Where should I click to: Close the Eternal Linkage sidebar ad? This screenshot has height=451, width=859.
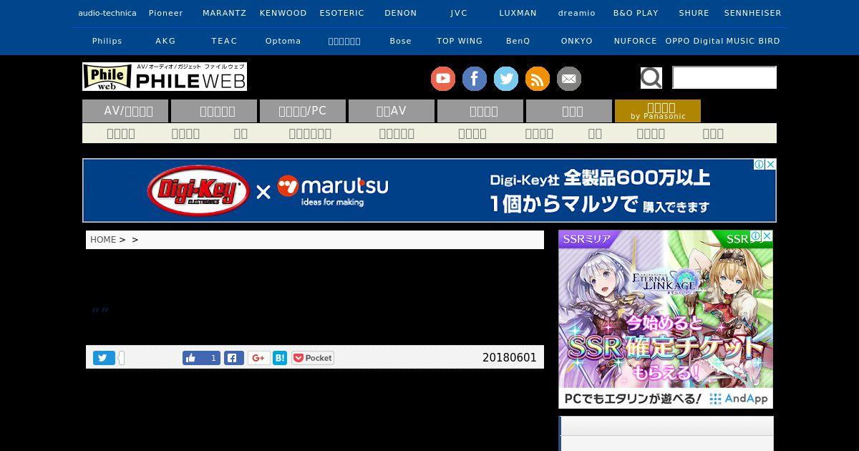tap(767, 236)
